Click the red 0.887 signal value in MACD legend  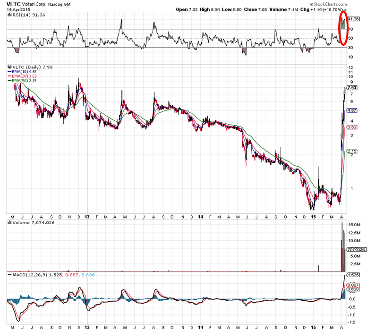pos(72,275)
